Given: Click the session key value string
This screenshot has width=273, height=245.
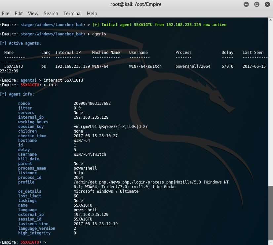Looking at the screenshot, I should pos(111,127).
